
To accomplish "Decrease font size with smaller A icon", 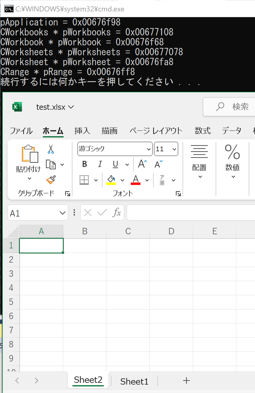I will coord(158,164).
